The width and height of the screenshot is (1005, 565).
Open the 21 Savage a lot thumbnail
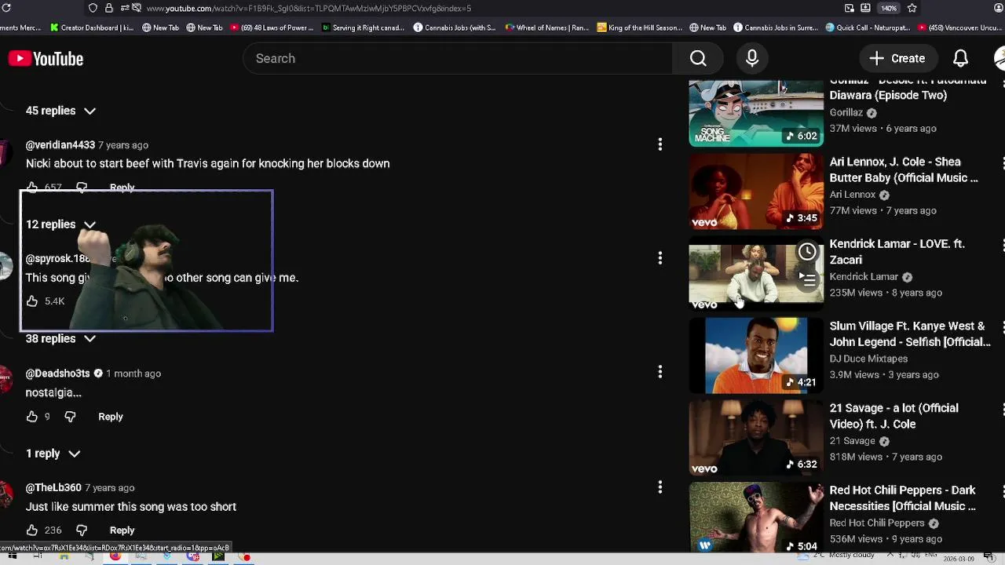(x=756, y=438)
